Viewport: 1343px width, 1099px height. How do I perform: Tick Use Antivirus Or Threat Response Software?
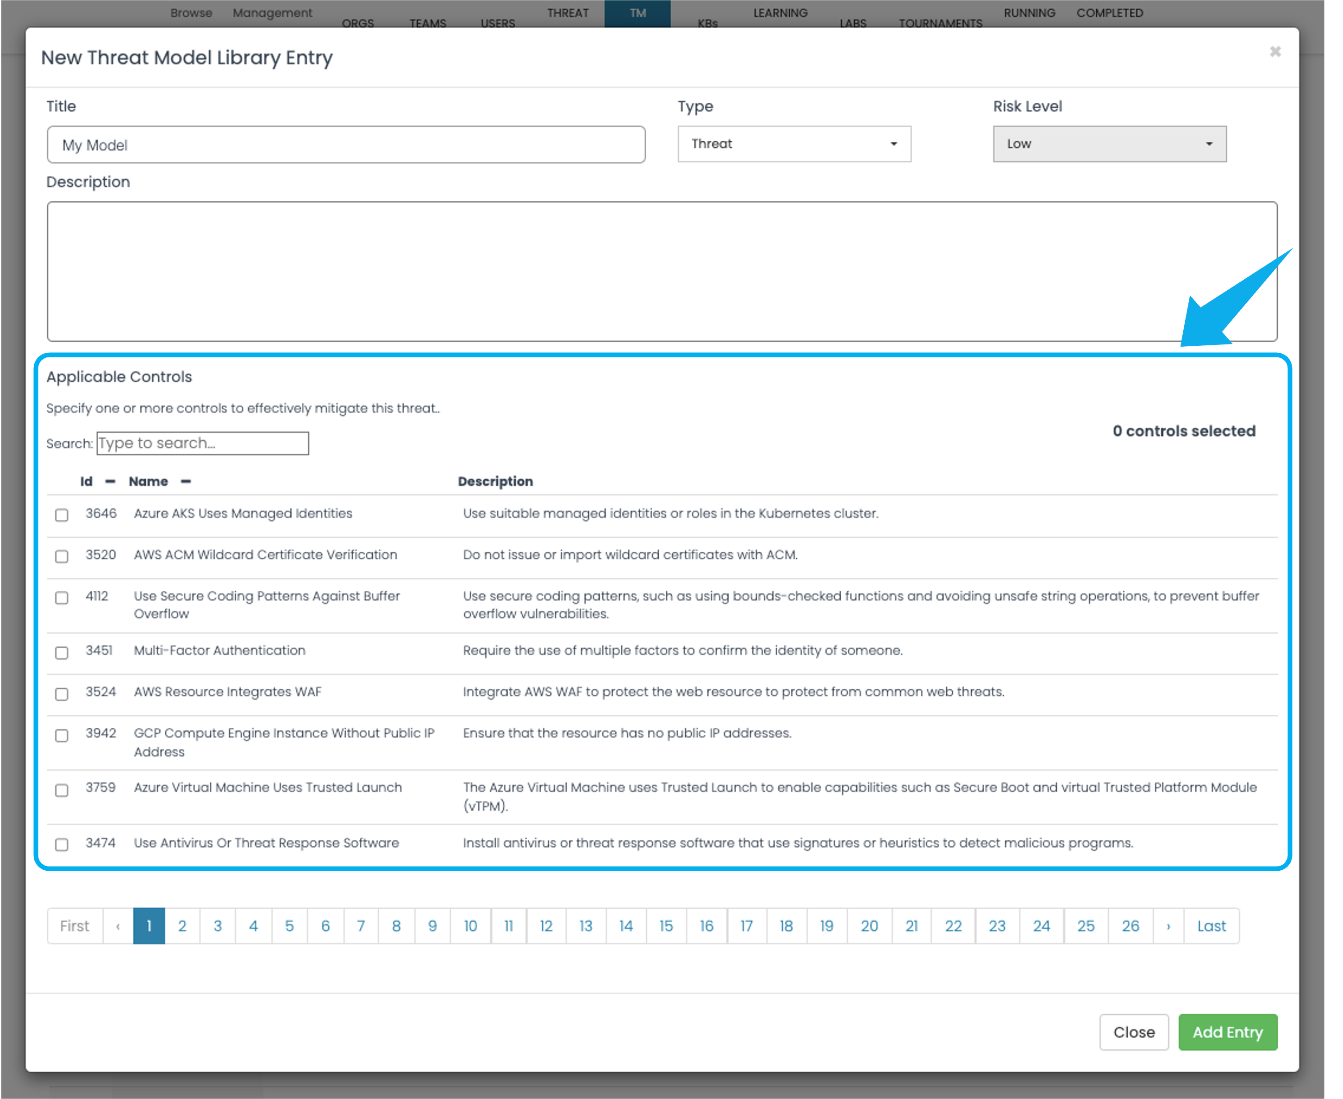click(x=62, y=844)
